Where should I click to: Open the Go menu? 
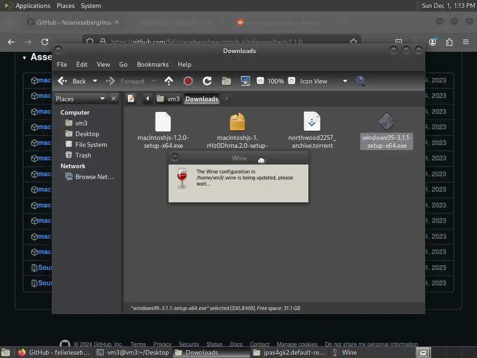coord(123,64)
